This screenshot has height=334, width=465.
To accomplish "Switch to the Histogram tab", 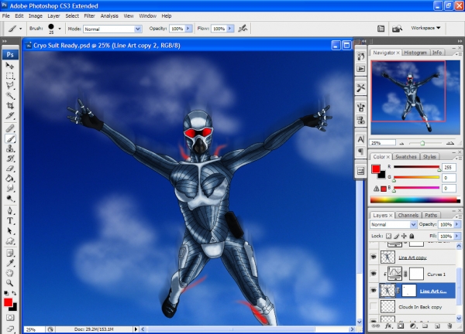I will [415, 53].
